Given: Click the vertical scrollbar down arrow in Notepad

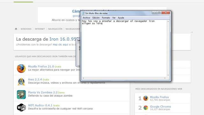Looking at the screenshot, I should [x=168, y=75].
